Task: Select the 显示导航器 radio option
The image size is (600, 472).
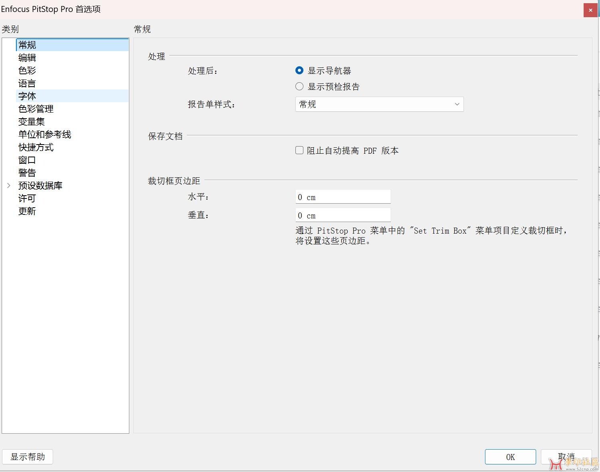Action: coord(299,70)
